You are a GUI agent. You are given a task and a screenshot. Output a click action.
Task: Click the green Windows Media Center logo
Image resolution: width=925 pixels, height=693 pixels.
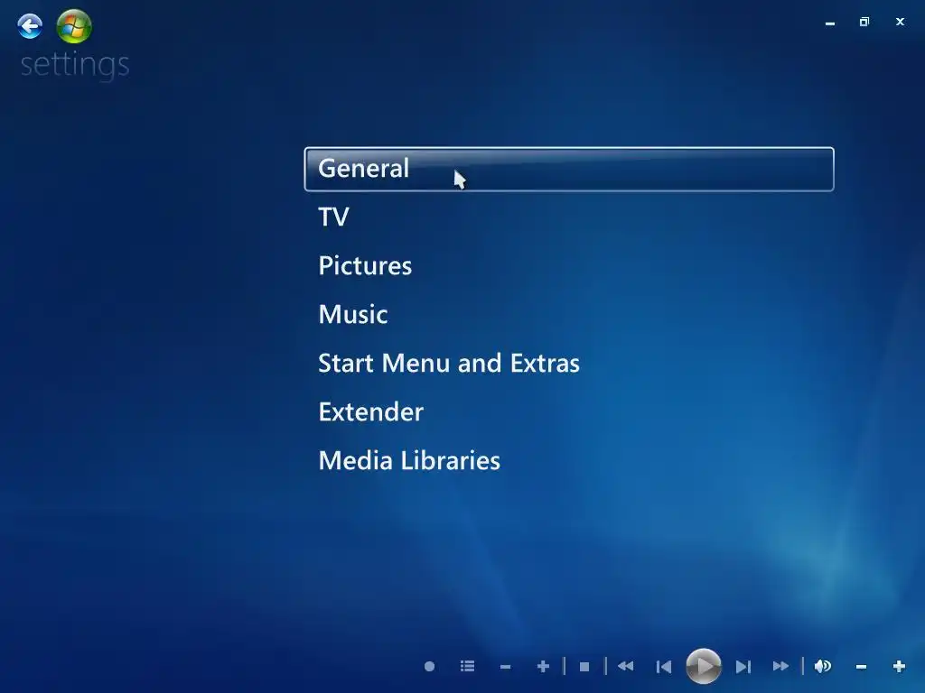point(74,26)
